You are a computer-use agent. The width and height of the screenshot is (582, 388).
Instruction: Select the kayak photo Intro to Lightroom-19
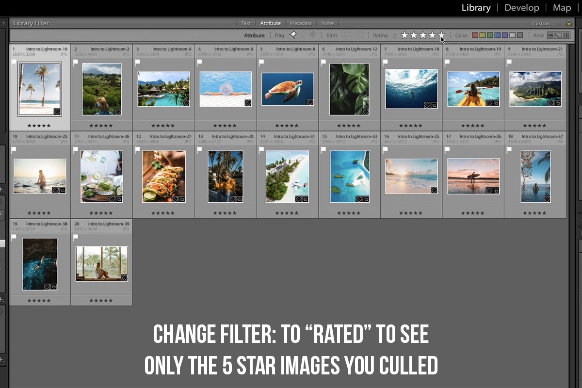[x=473, y=89]
